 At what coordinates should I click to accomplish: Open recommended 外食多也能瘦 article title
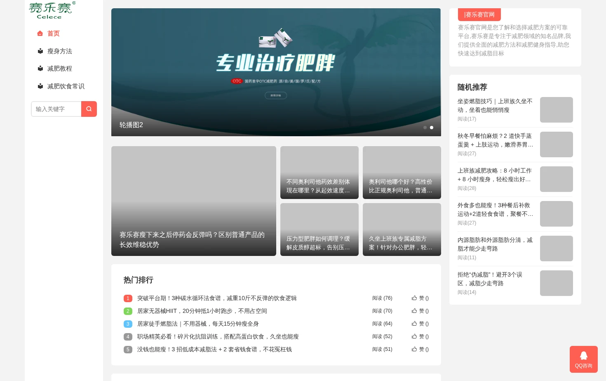[495, 210]
